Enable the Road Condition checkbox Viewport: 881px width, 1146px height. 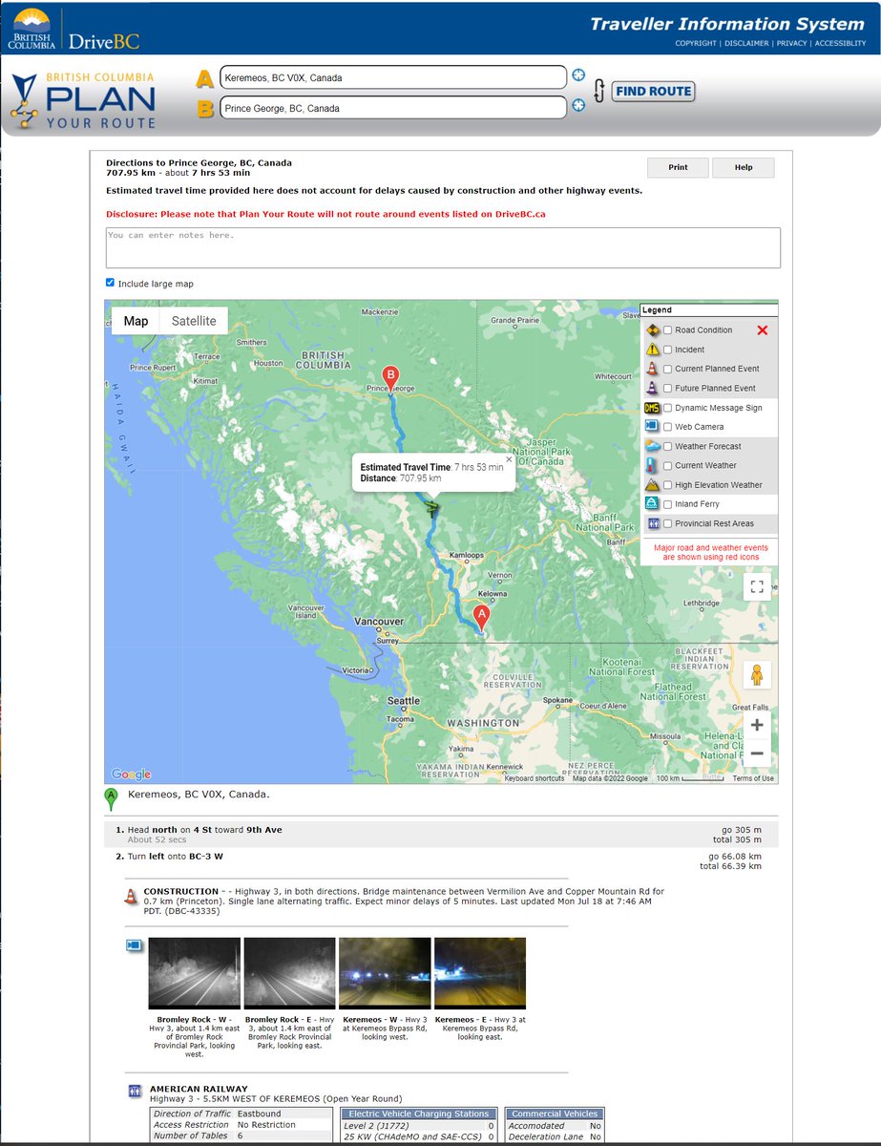(x=668, y=330)
